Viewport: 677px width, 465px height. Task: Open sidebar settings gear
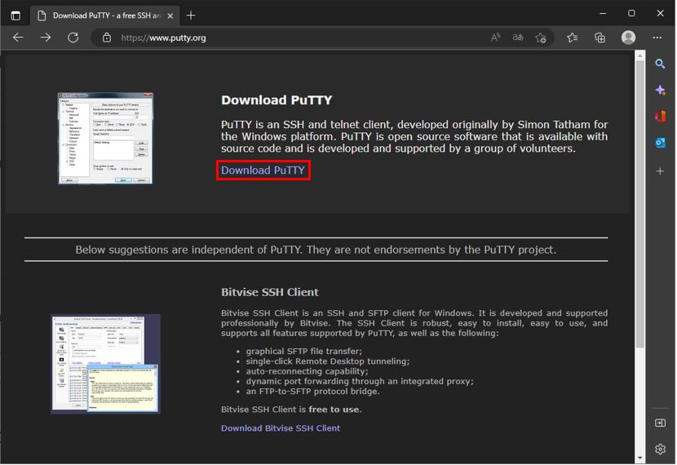point(661,449)
